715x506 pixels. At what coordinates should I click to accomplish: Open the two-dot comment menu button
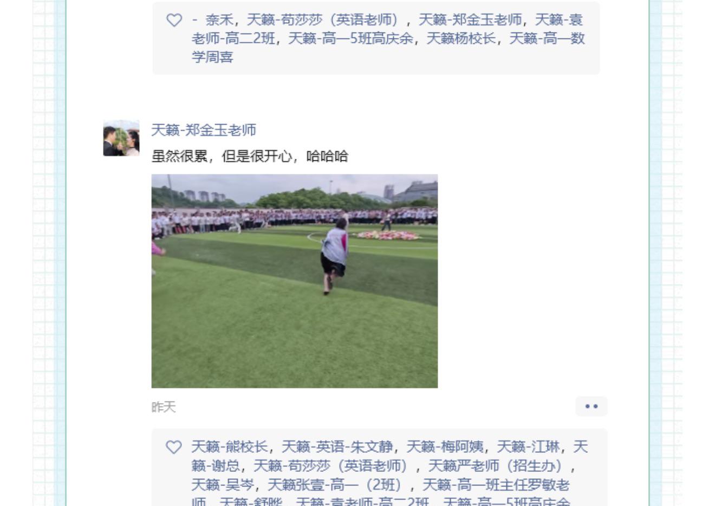coord(591,406)
